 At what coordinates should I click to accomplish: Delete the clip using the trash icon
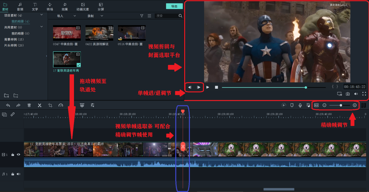pyautogui.click(x=29, y=105)
